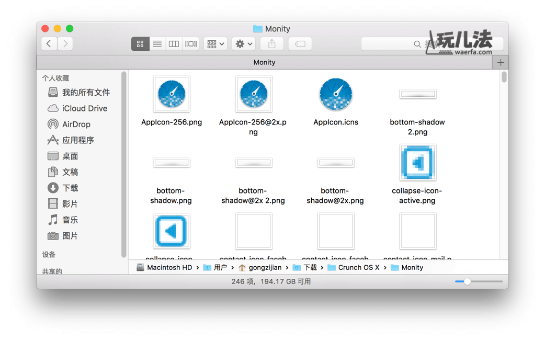This screenshot has width=545, height=340.
Task: Adjust the icon size slider
Action: tap(467, 281)
